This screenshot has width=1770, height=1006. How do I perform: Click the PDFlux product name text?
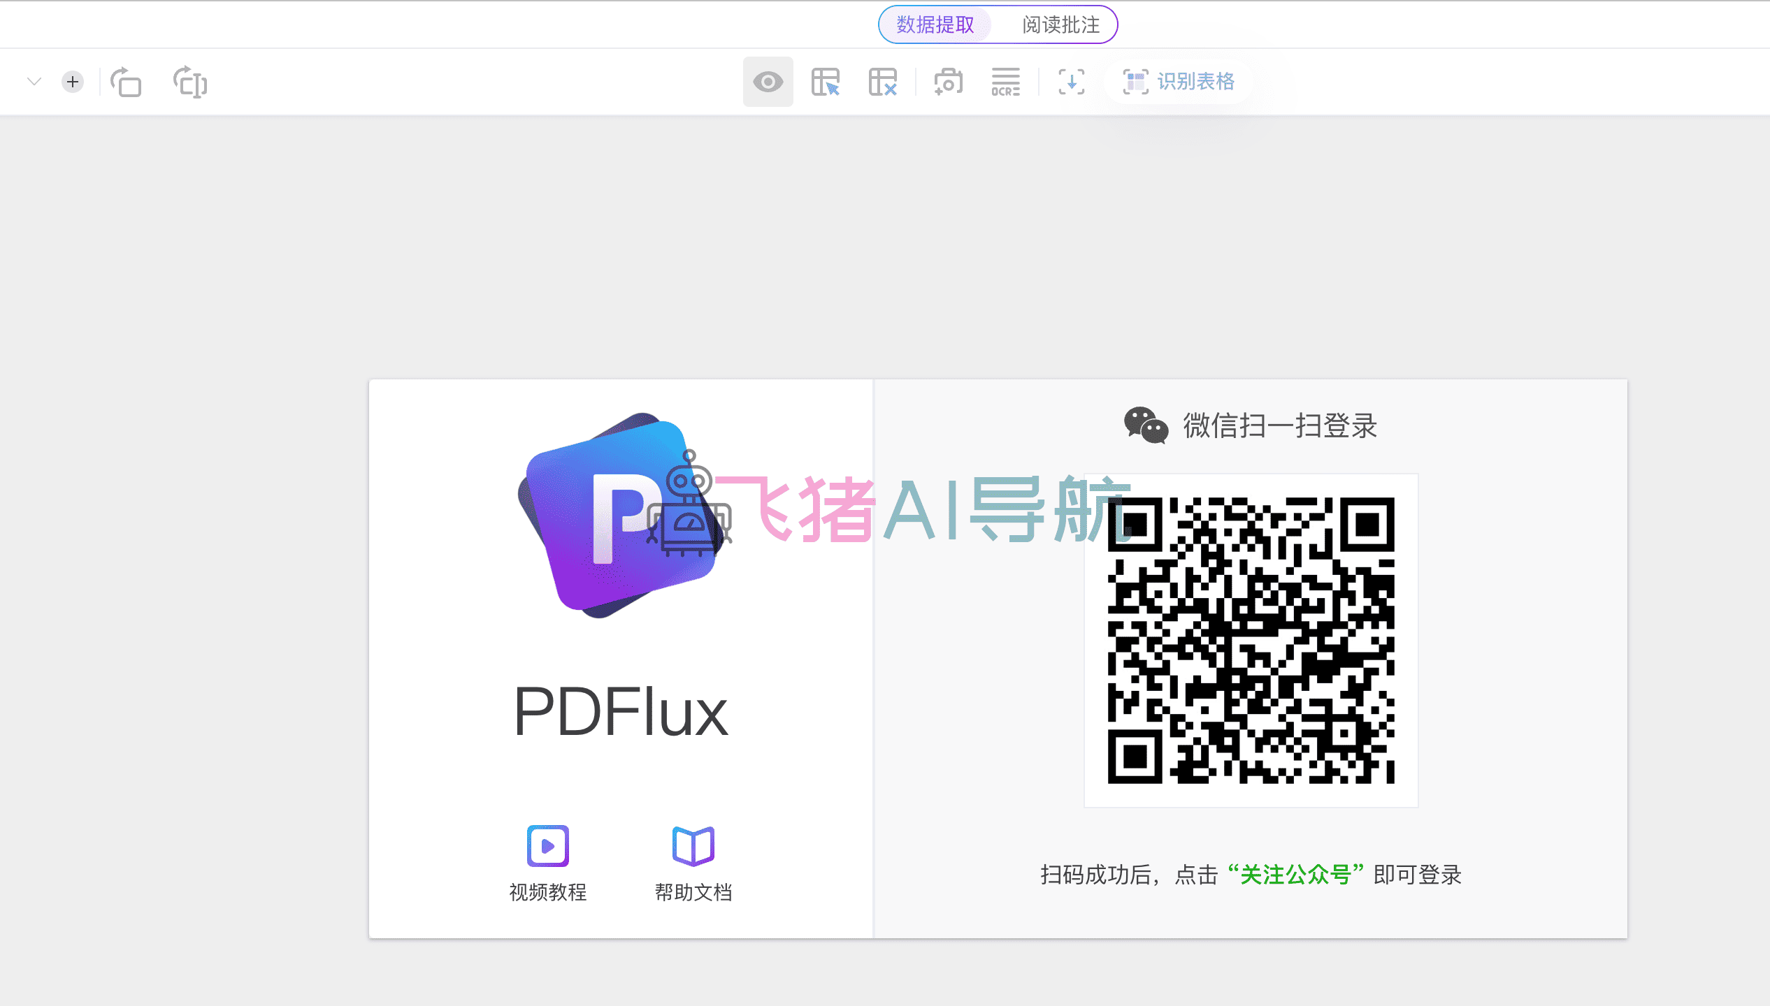pos(621,712)
